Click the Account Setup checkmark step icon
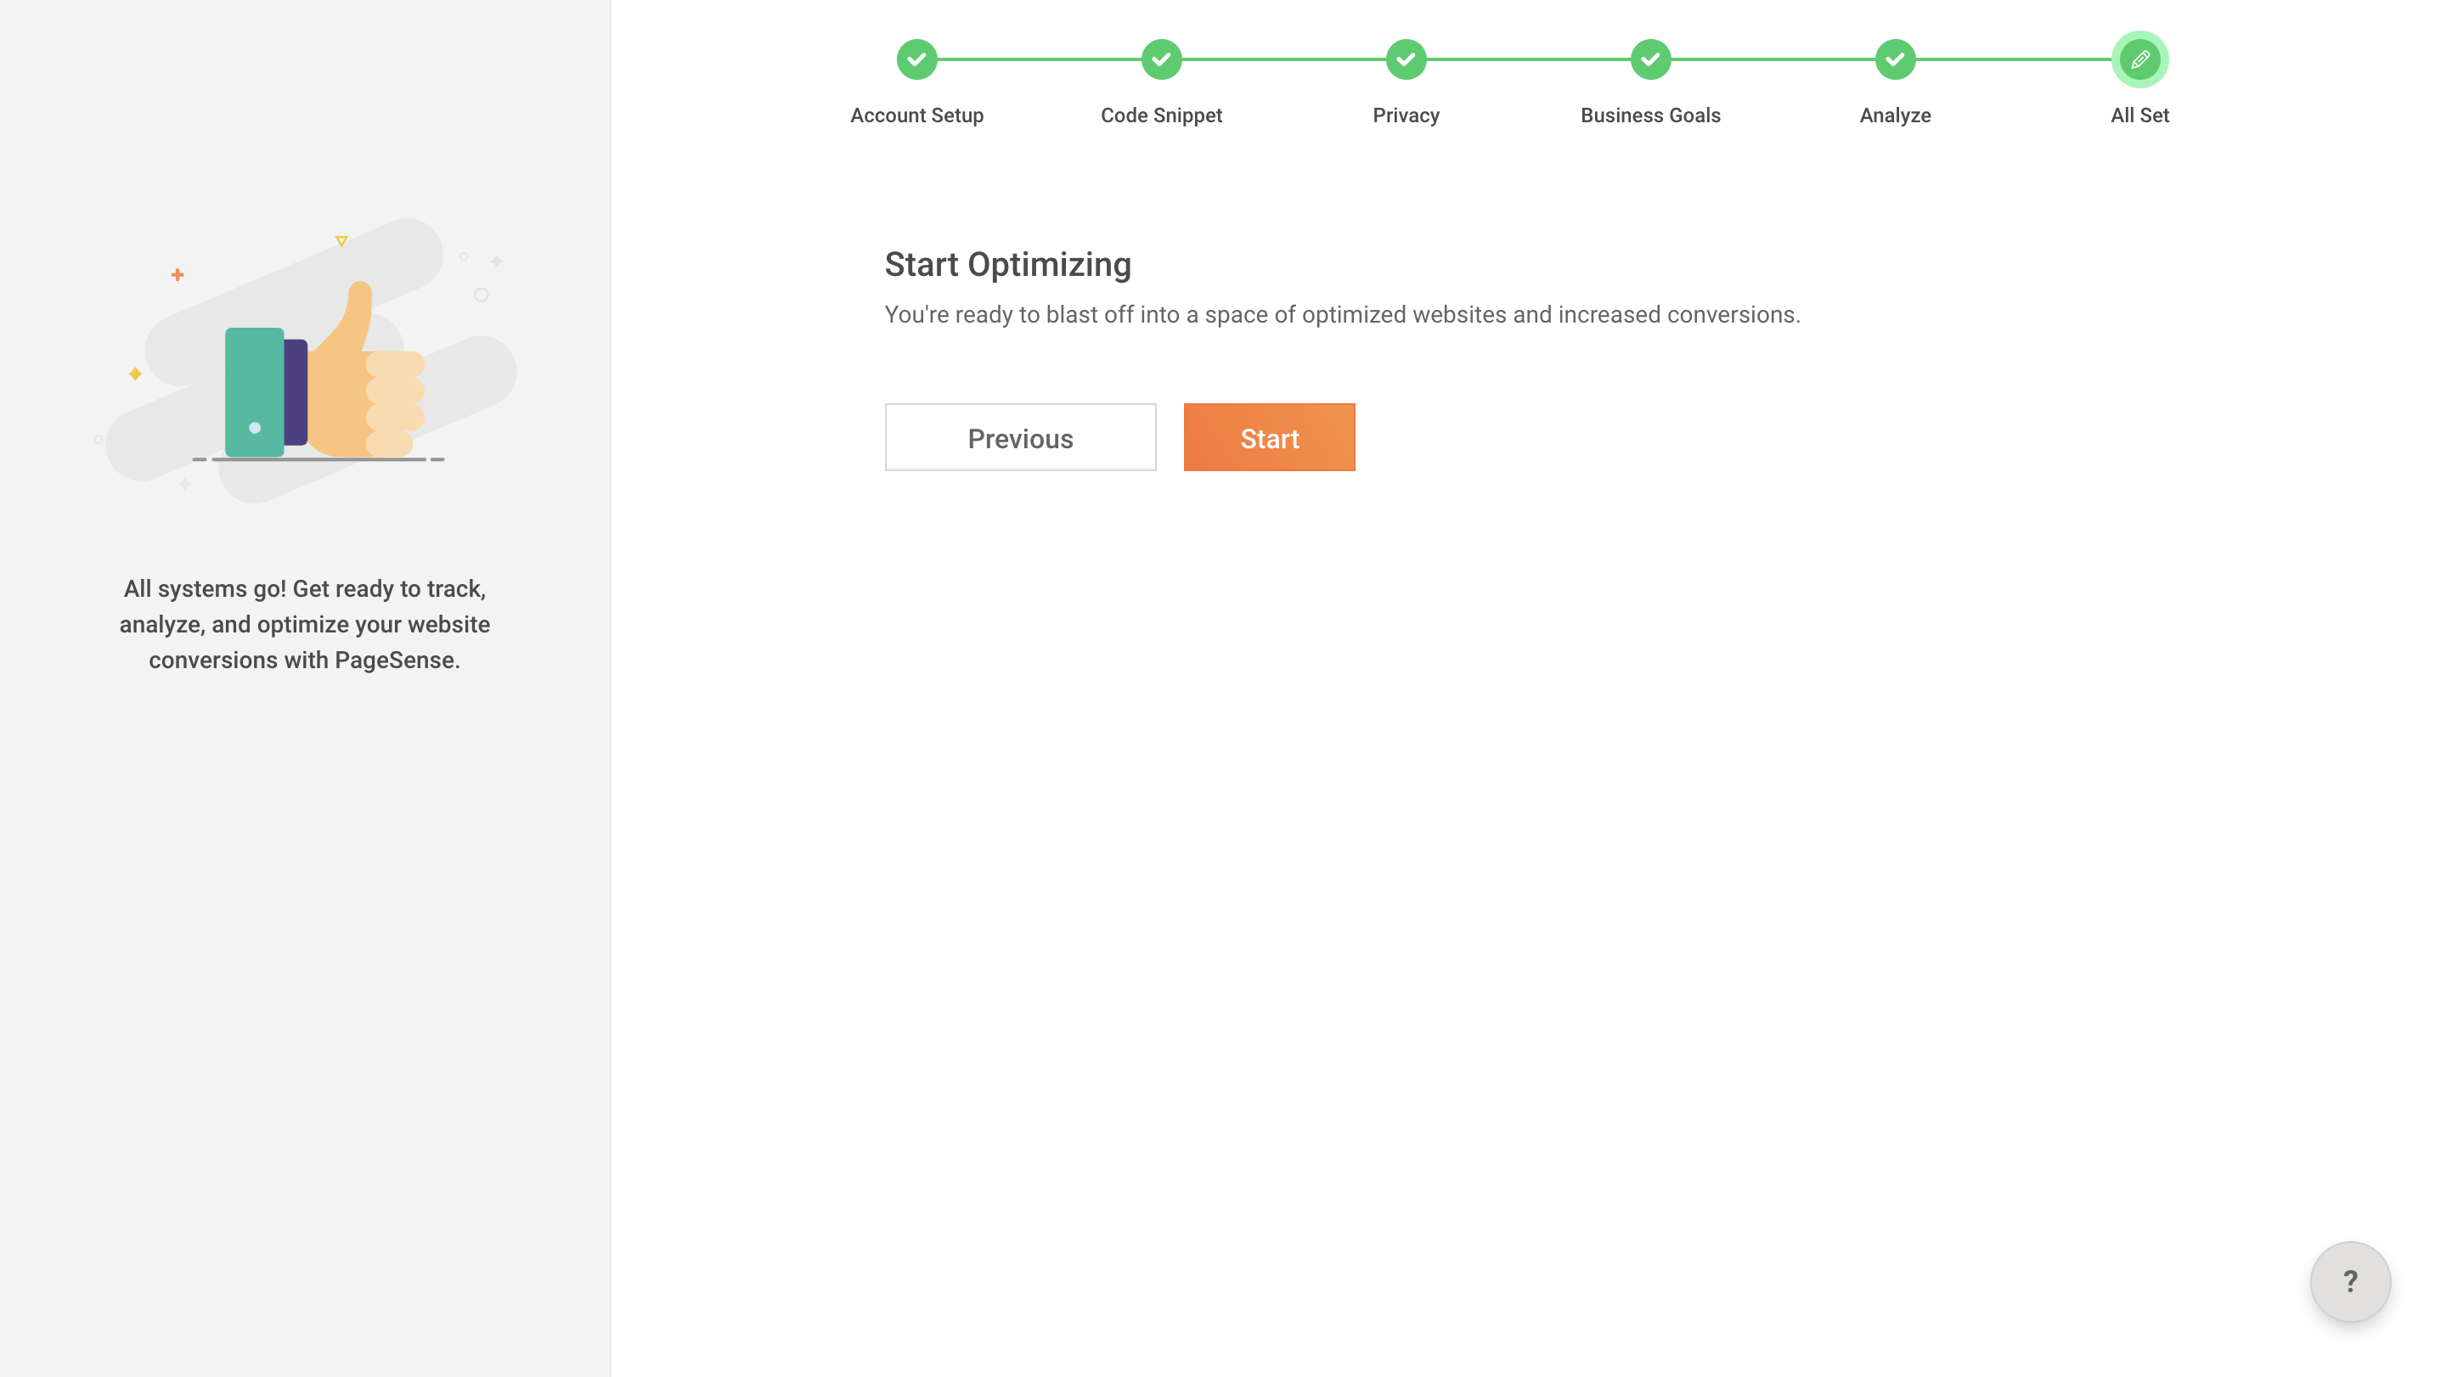 (x=916, y=59)
